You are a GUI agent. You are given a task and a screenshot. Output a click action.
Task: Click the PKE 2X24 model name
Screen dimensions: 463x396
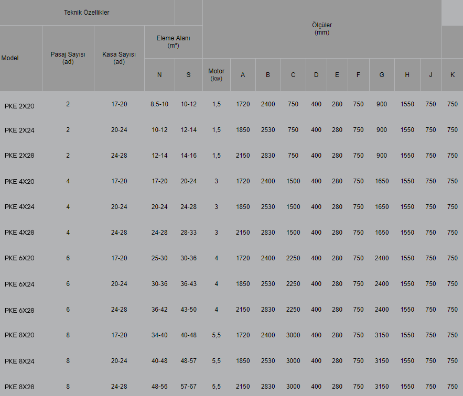tap(19, 131)
